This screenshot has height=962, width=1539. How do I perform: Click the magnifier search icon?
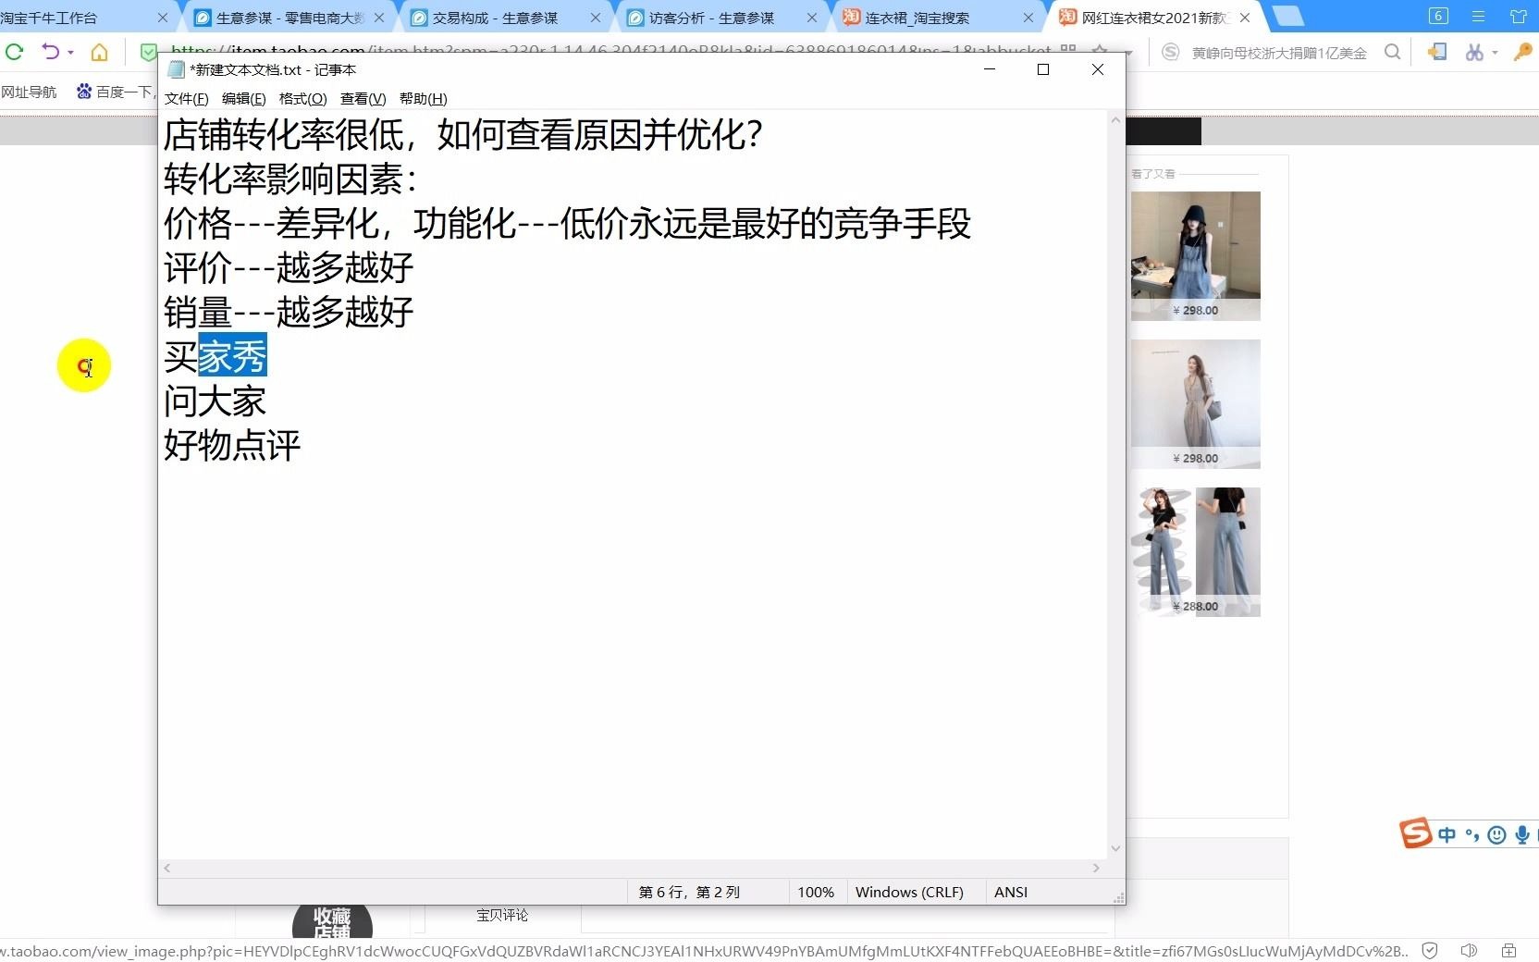tap(1392, 52)
